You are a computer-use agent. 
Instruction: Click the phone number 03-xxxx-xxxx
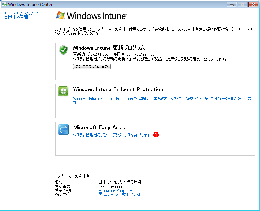click(x=110, y=187)
